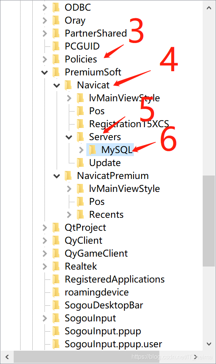Expand the SogouInput key

pyautogui.click(x=45, y=318)
